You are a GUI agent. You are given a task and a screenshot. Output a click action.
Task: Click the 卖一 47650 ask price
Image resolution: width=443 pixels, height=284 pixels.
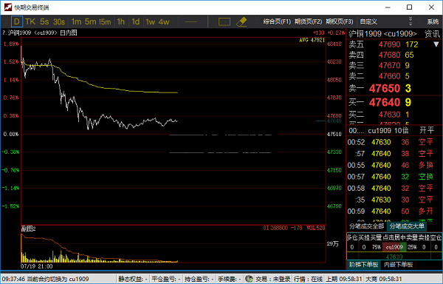click(x=385, y=89)
